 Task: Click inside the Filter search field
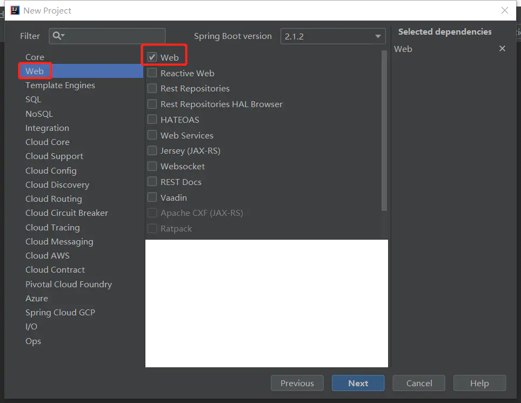pos(107,36)
